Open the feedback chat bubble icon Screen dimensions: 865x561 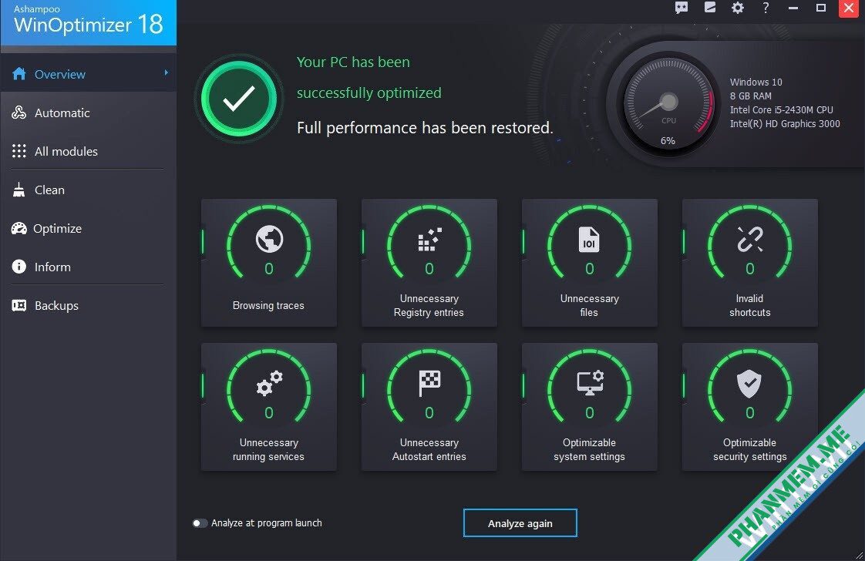click(x=682, y=8)
